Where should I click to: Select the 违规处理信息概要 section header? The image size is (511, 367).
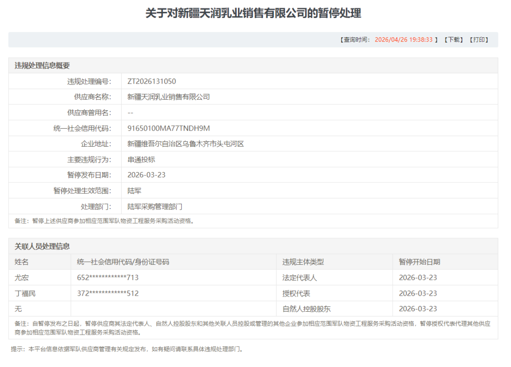42,66
